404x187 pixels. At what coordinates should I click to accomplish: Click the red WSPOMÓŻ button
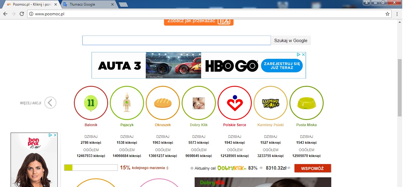coord(312,168)
